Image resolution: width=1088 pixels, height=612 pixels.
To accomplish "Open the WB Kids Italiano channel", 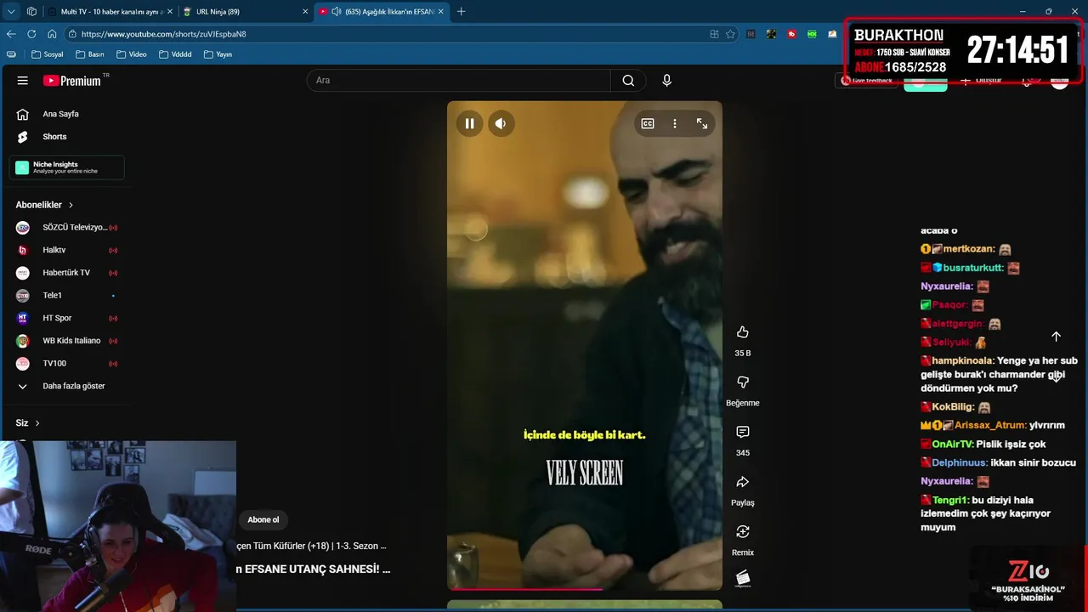I will coord(67,341).
